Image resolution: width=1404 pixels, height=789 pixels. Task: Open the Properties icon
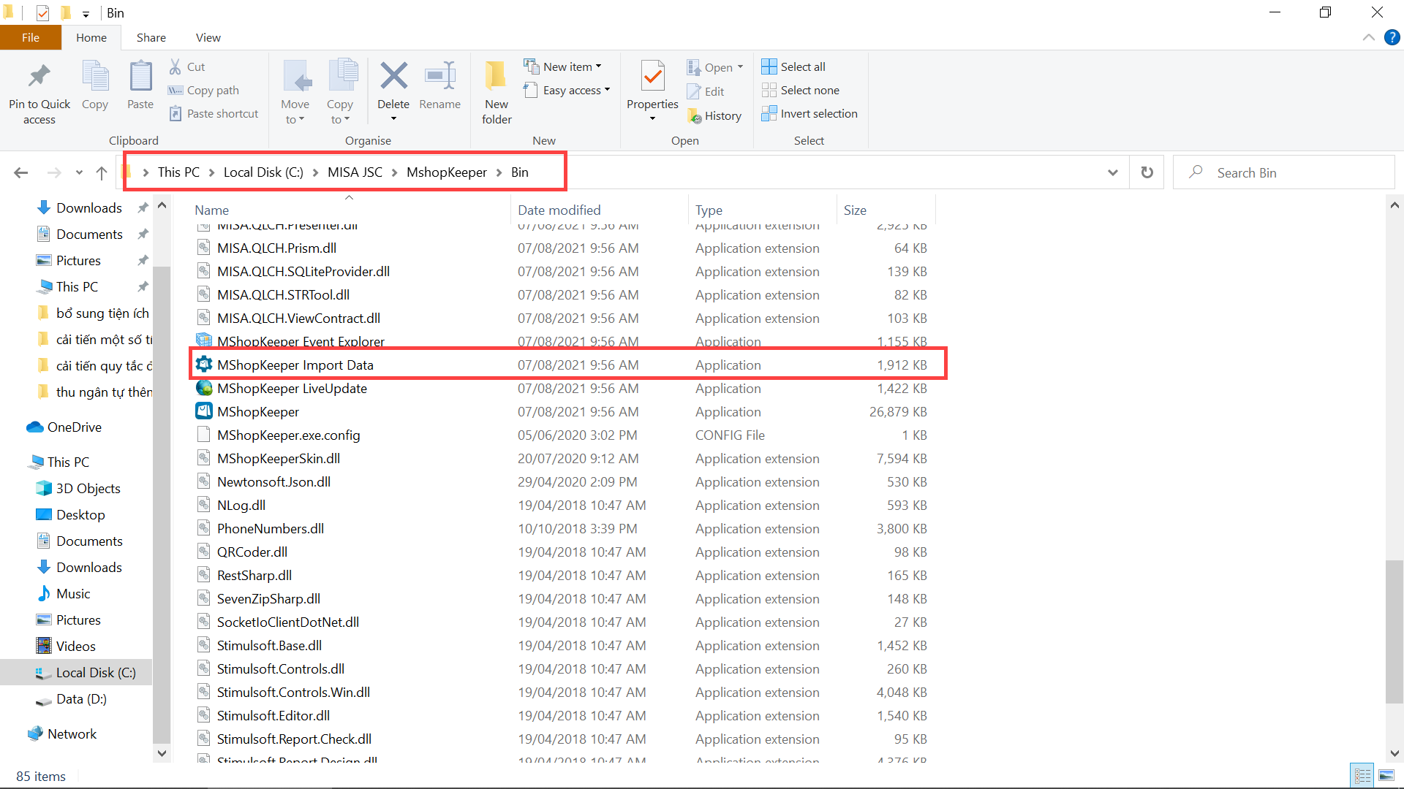pyautogui.click(x=652, y=77)
